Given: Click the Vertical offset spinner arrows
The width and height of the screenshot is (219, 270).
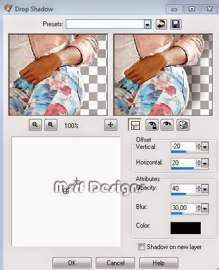Looking at the screenshot, I should [x=199, y=146].
